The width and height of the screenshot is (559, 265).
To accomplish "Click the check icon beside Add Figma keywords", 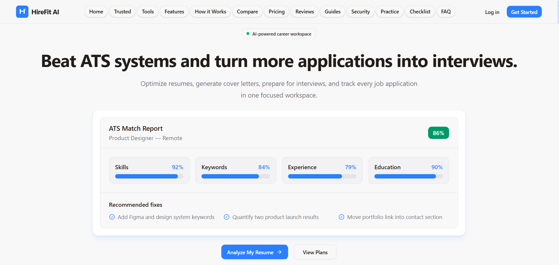I will [112, 217].
